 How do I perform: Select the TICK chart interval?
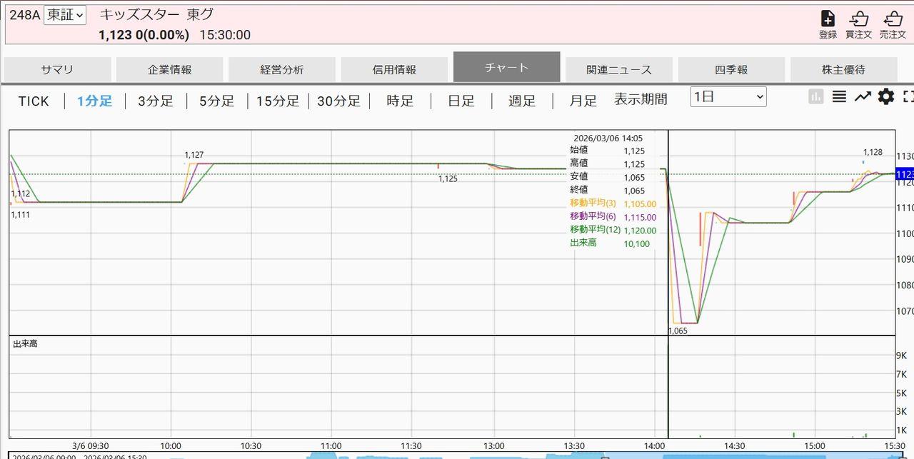coord(34,101)
